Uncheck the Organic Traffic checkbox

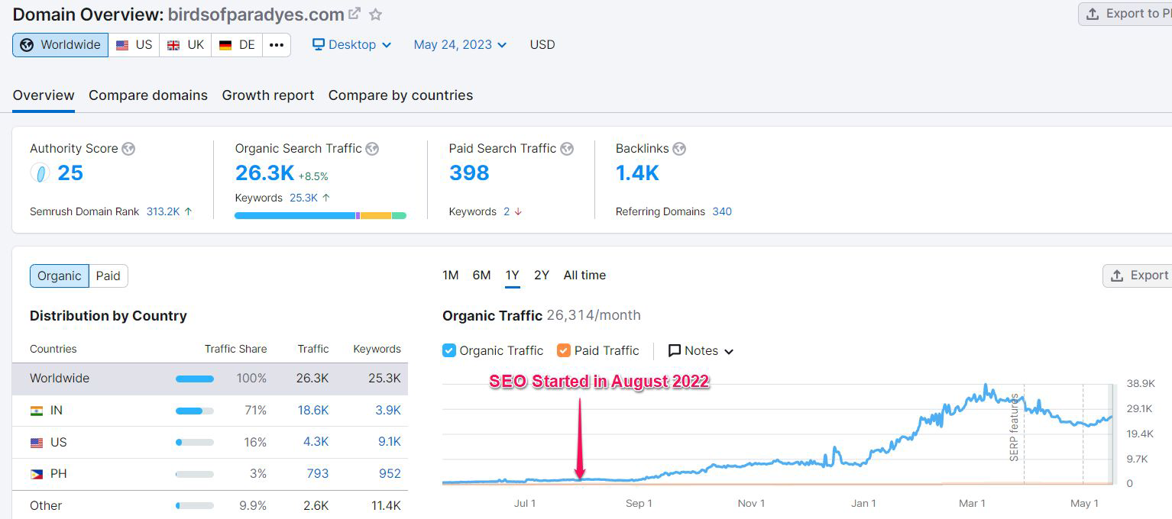[449, 351]
